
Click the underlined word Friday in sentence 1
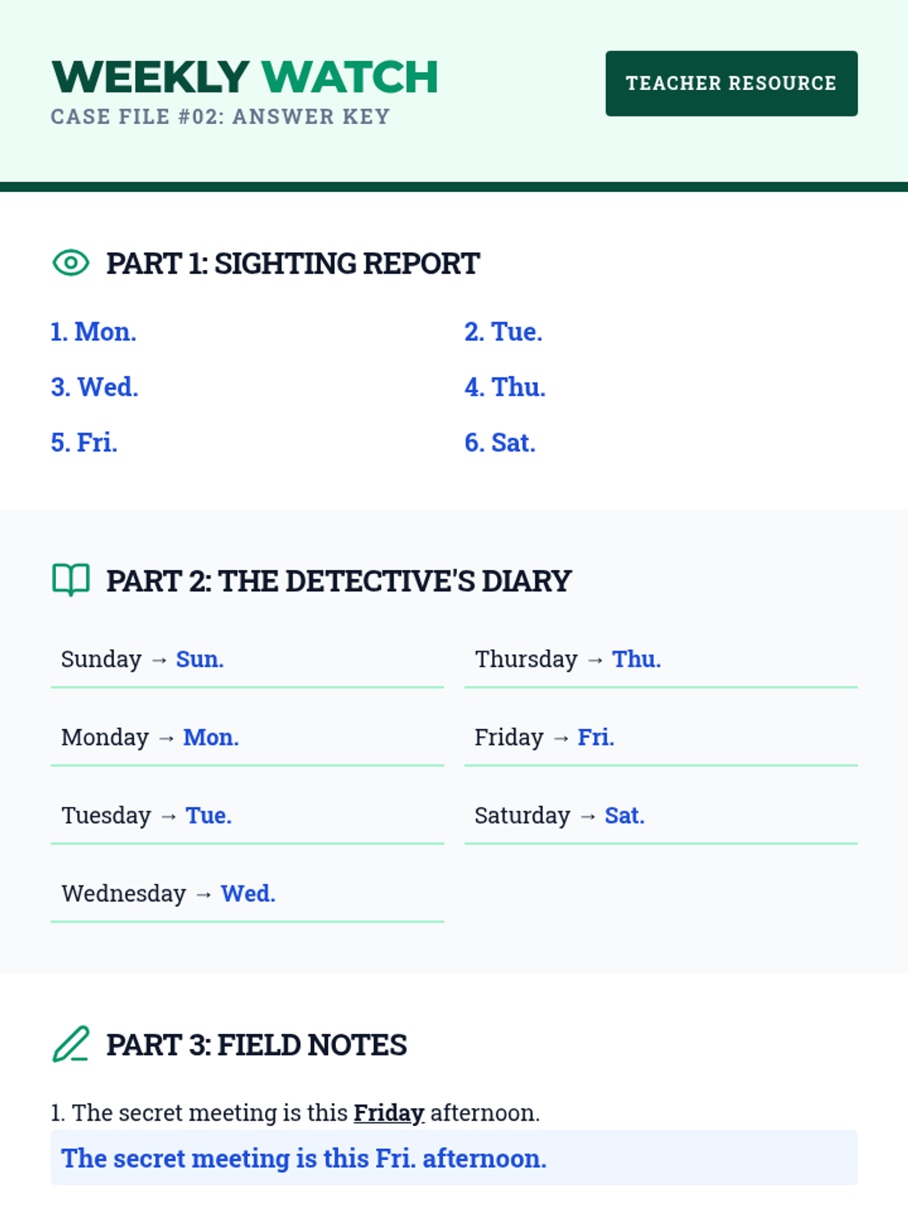[x=389, y=1113]
